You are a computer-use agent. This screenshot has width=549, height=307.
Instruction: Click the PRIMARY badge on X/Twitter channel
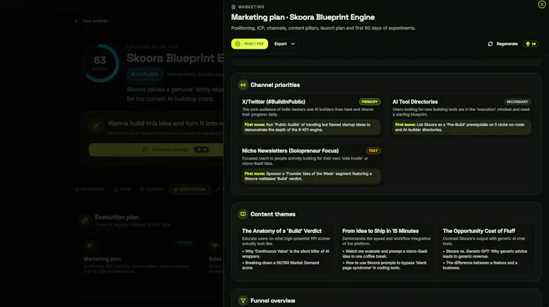pos(369,101)
